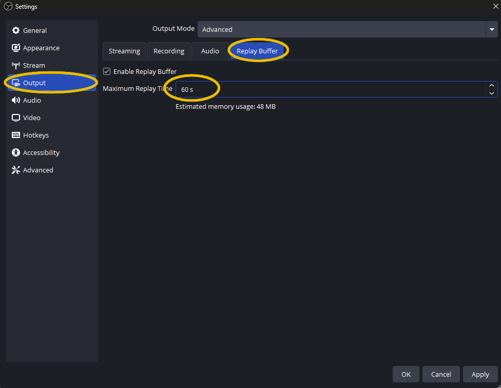The height and width of the screenshot is (388, 501).
Task: Click the Estimated memory usage text
Action: click(x=225, y=107)
